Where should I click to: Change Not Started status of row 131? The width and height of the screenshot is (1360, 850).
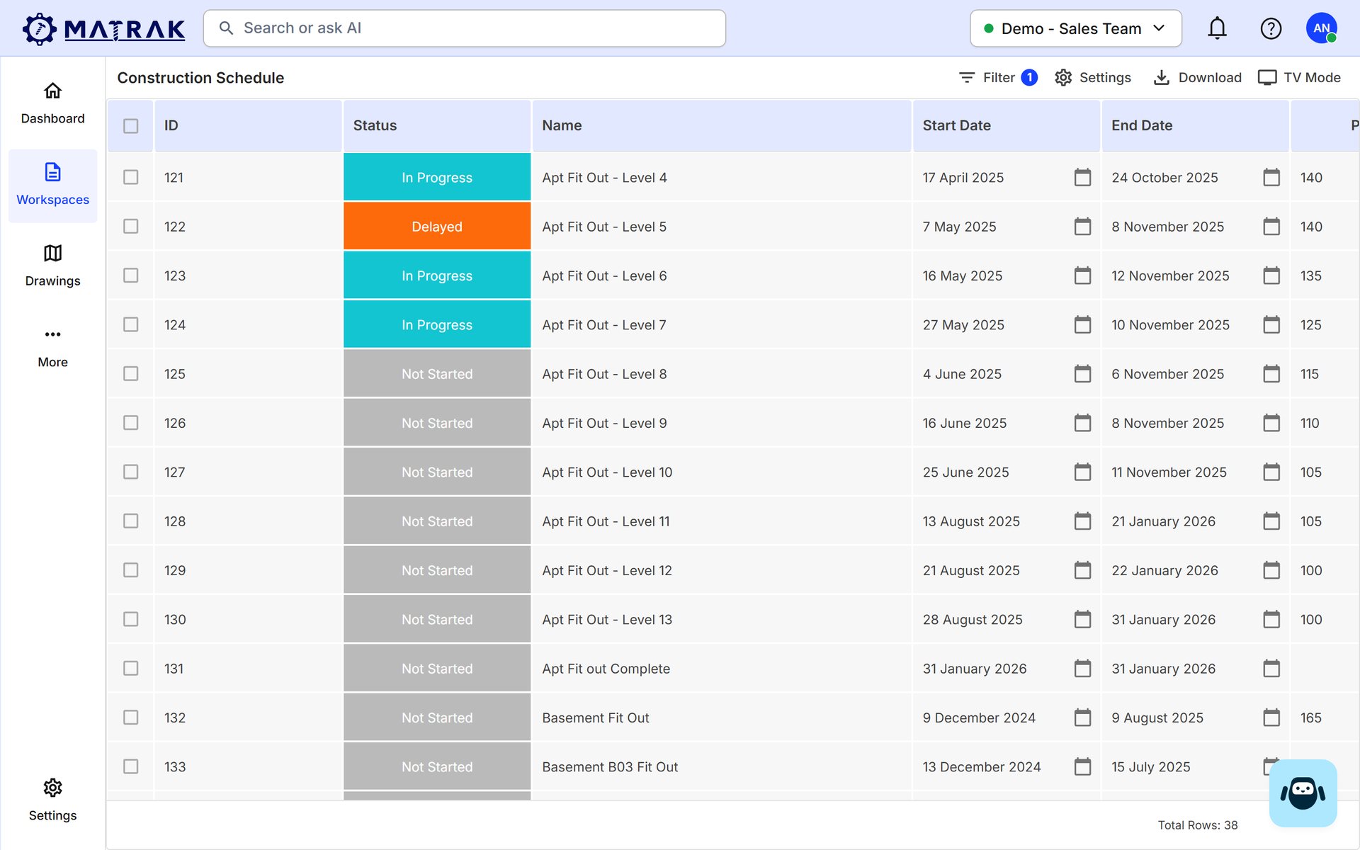point(437,669)
